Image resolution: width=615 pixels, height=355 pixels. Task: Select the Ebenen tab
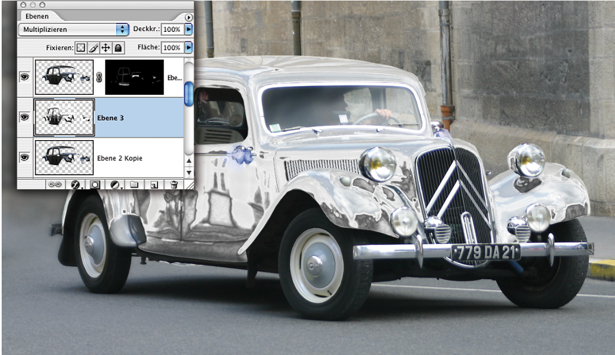37,17
